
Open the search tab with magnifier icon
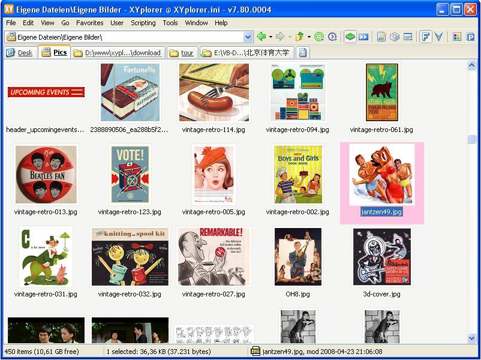(302, 53)
